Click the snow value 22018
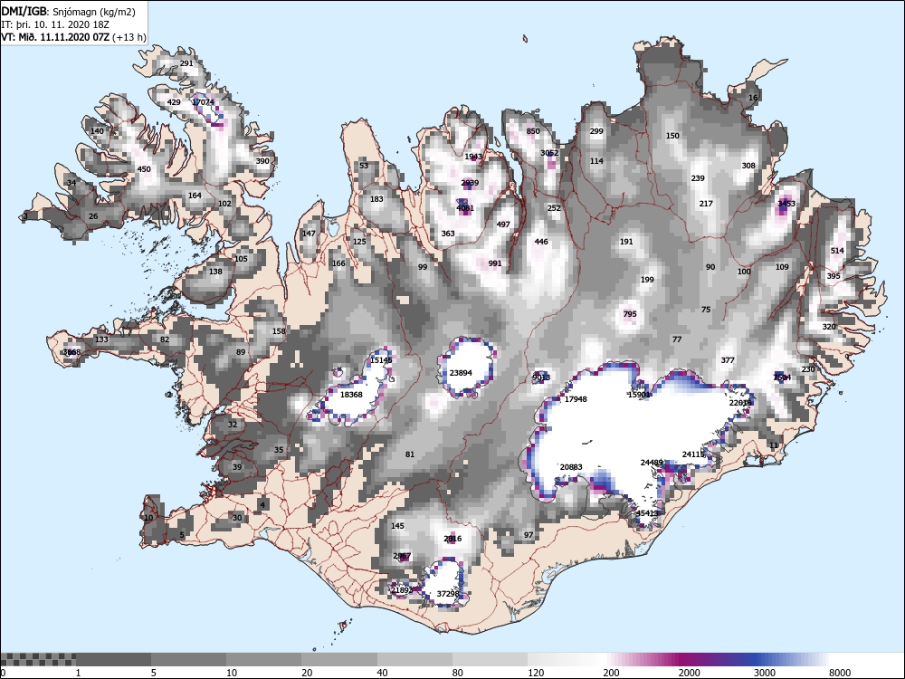 pyautogui.click(x=740, y=403)
